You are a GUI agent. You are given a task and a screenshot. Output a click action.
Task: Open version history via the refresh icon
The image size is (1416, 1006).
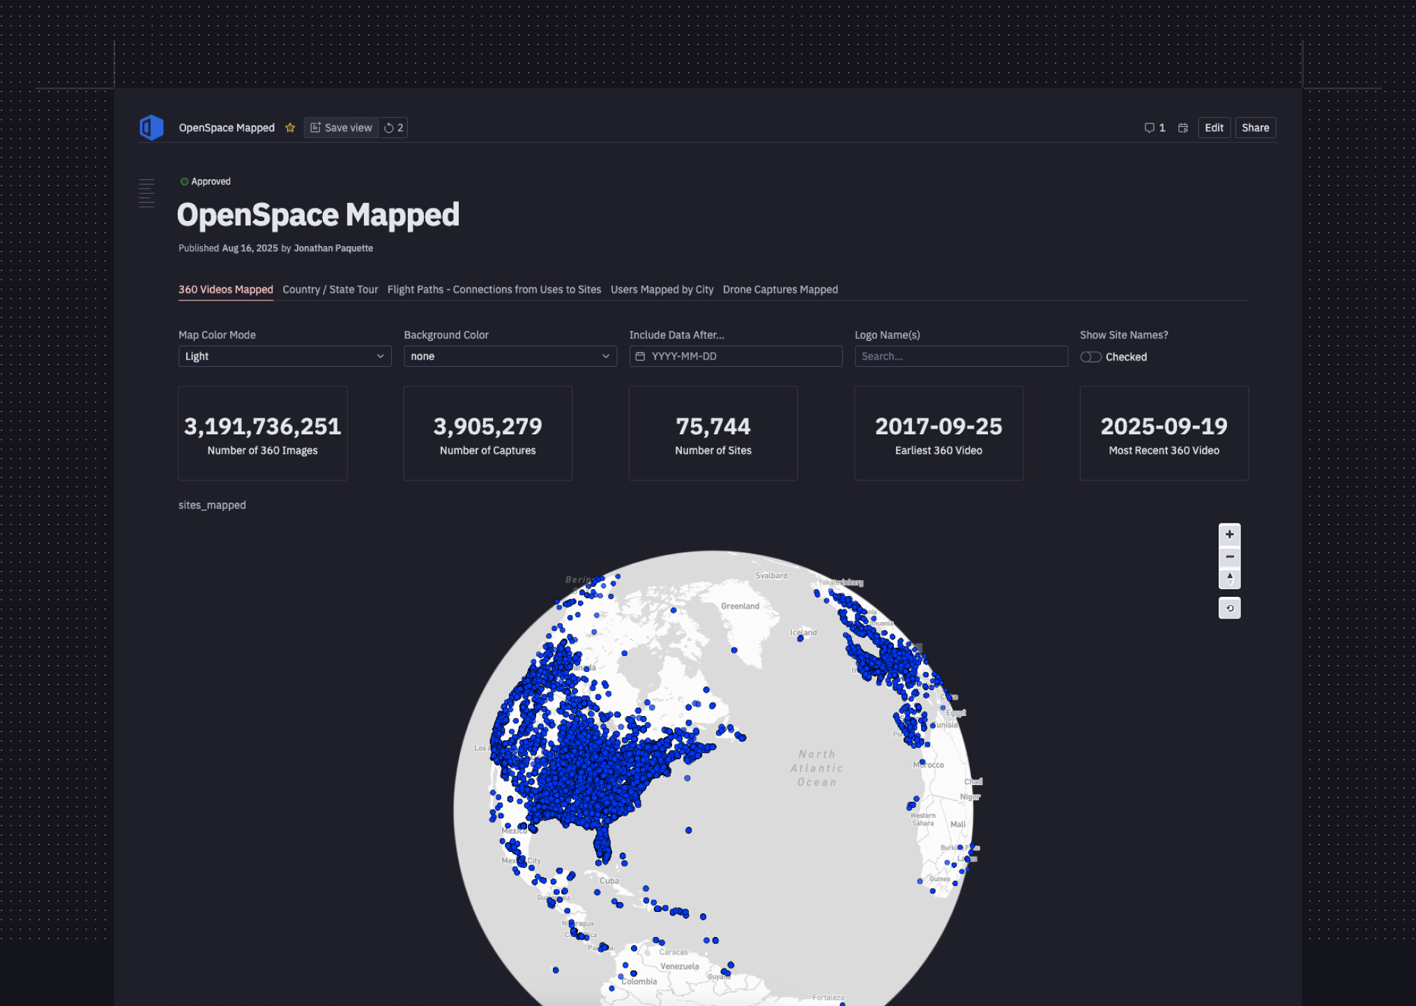(x=393, y=127)
